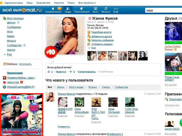Click ДА button in music ad banner
The image size is (182, 136).
13,97
